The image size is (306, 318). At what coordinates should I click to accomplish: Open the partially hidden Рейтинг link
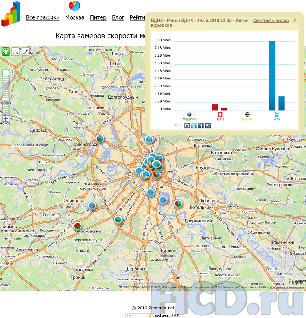(137, 17)
